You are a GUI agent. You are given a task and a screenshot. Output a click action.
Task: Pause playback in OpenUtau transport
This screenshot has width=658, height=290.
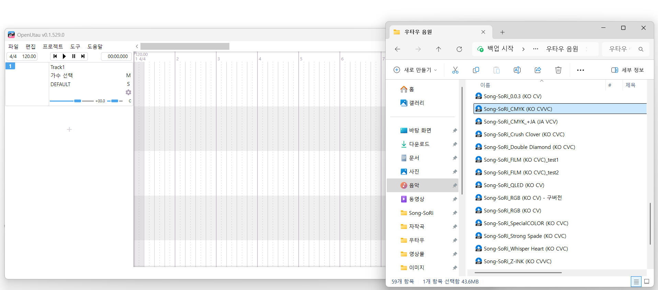[x=73, y=56]
